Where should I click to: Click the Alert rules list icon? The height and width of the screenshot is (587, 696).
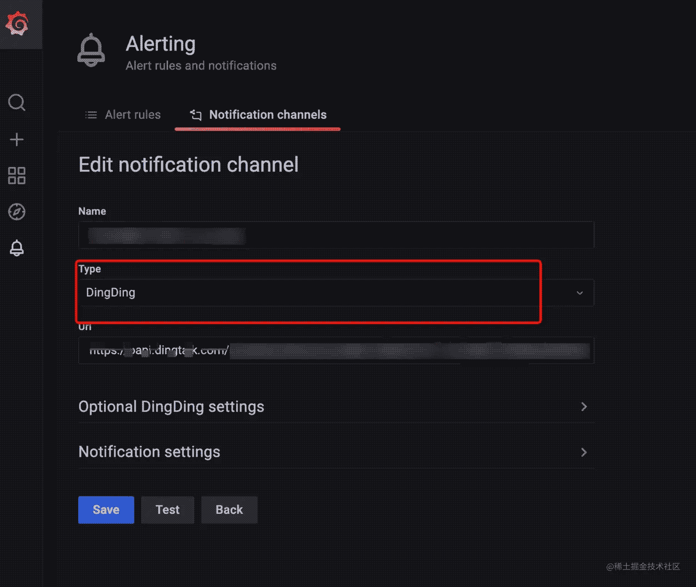[x=91, y=115]
